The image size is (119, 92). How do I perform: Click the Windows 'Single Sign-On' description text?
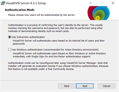[59, 55]
